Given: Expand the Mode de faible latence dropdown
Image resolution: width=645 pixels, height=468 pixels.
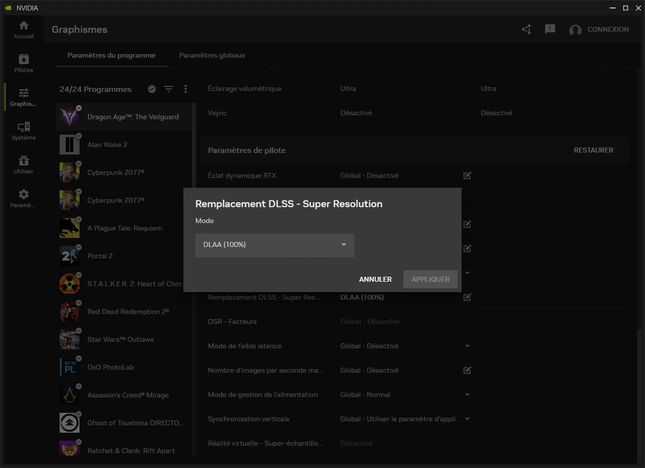Looking at the screenshot, I should [467, 346].
